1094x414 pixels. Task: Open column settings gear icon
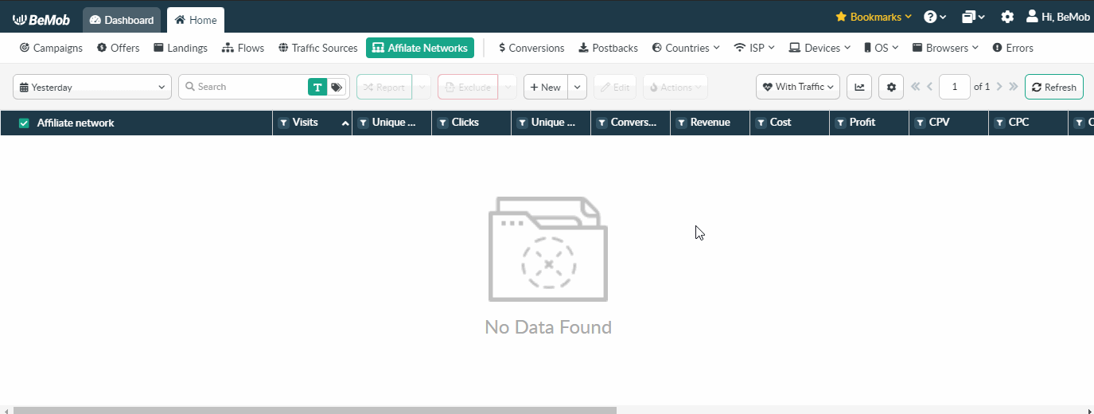tap(891, 87)
